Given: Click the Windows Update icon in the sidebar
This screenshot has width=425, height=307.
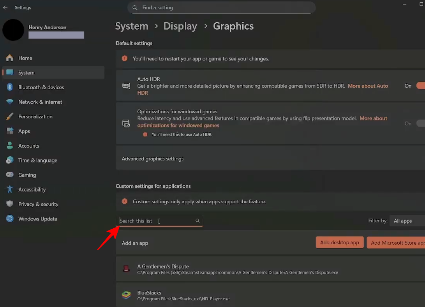Looking at the screenshot, I should [10, 219].
